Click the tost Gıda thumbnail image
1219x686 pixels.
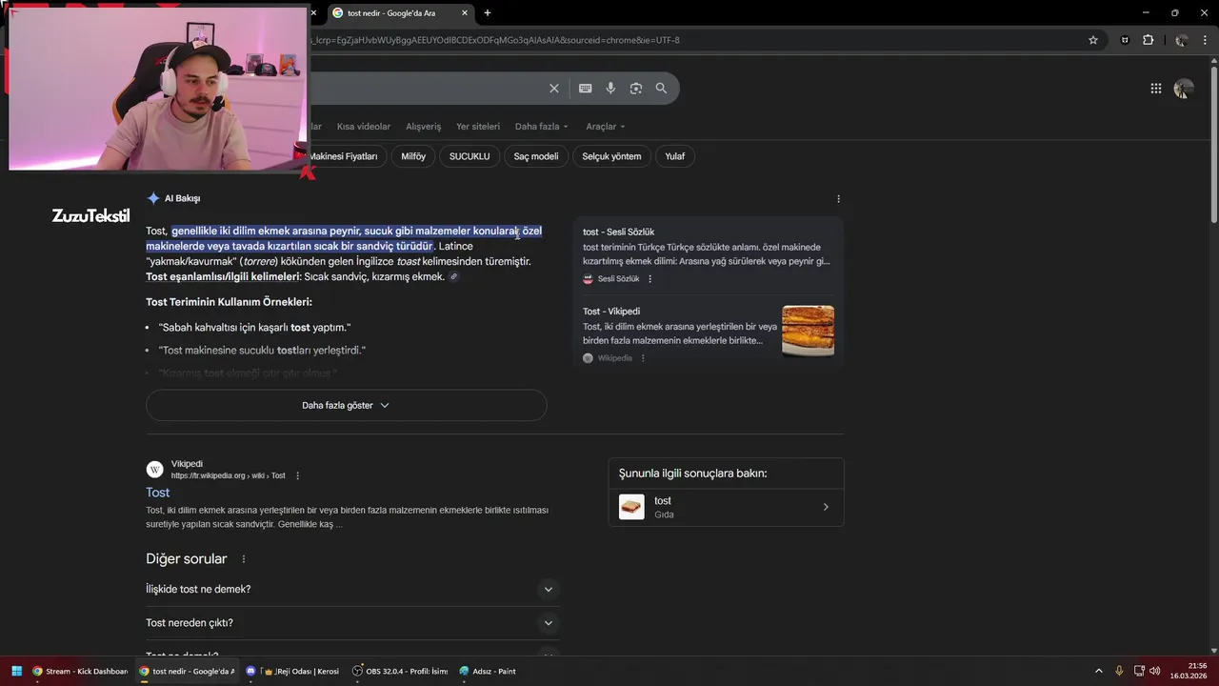tap(631, 507)
